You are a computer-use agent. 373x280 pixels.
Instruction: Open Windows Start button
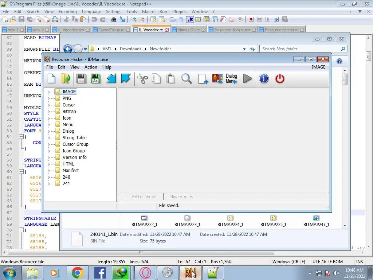click(x=10, y=273)
